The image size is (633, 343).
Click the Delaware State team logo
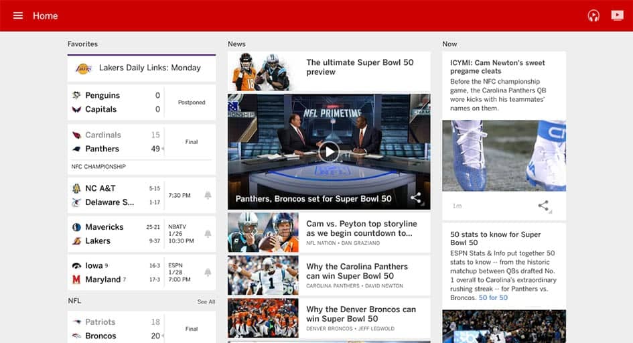(76, 202)
